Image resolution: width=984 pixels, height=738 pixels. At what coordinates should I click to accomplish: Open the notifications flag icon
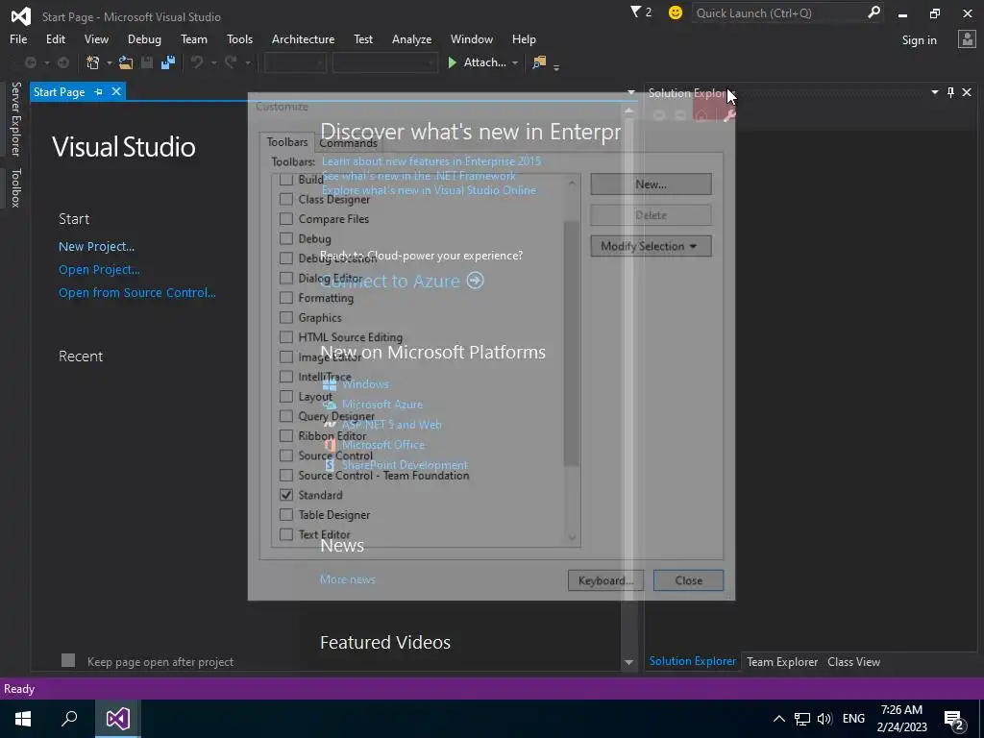(636, 12)
